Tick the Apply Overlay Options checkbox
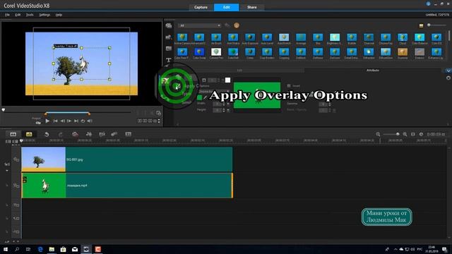Image resolution: width=452 pixels, height=254 pixels. pyautogui.click(x=178, y=86)
